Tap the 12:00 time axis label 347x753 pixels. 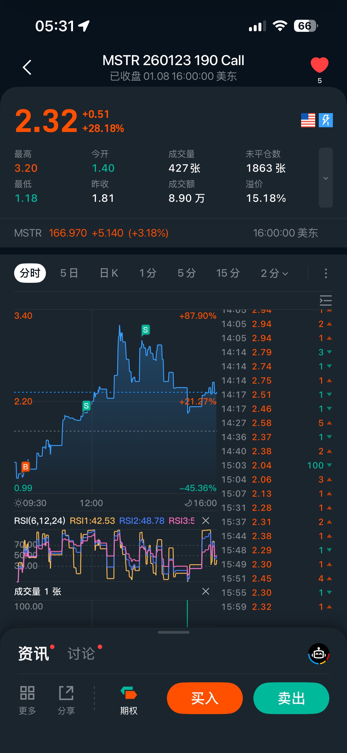[x=91, y=503]
